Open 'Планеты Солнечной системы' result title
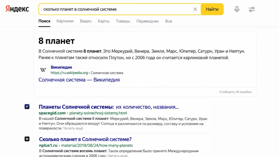This screenshot has height=157, width=279. pyautogui.click(x=108, y=107)
